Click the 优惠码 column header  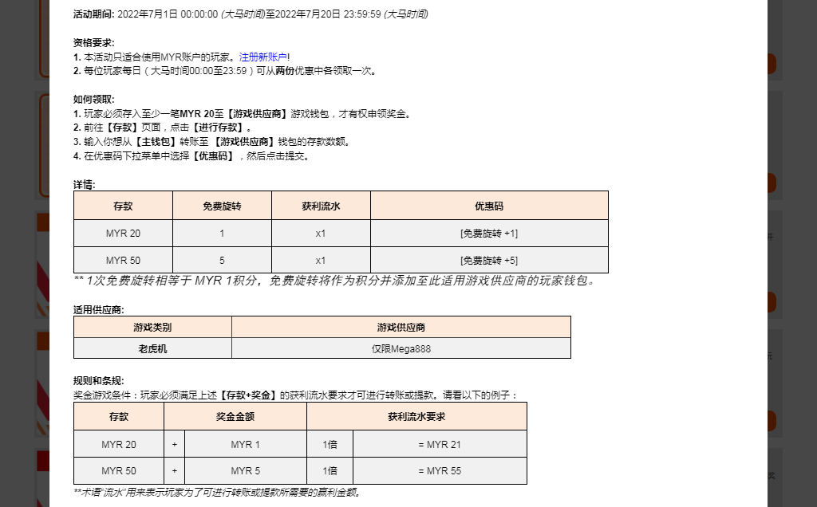click(x=489, y=206)
